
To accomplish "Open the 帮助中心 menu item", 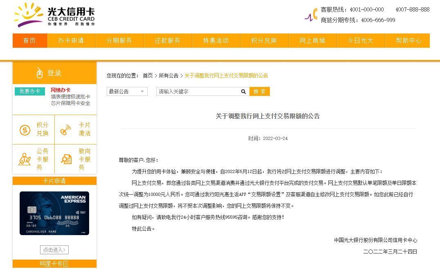I will 408,41.
